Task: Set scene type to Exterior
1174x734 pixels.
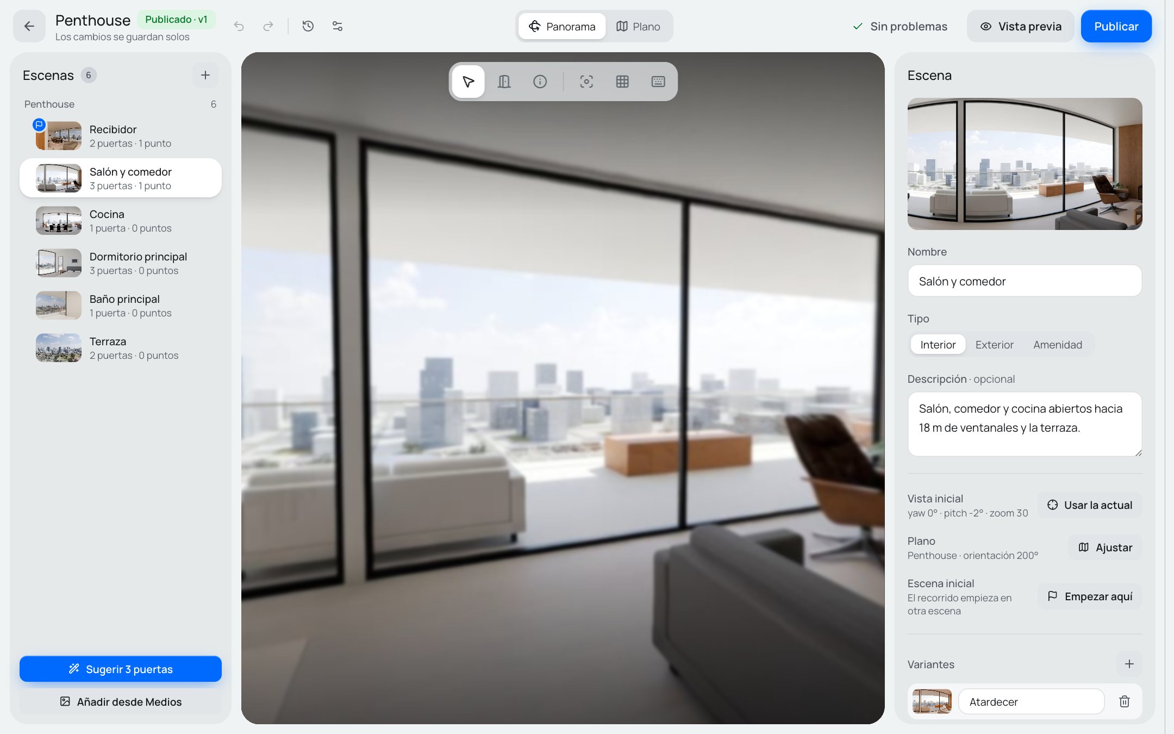Action: coord(994,345)
